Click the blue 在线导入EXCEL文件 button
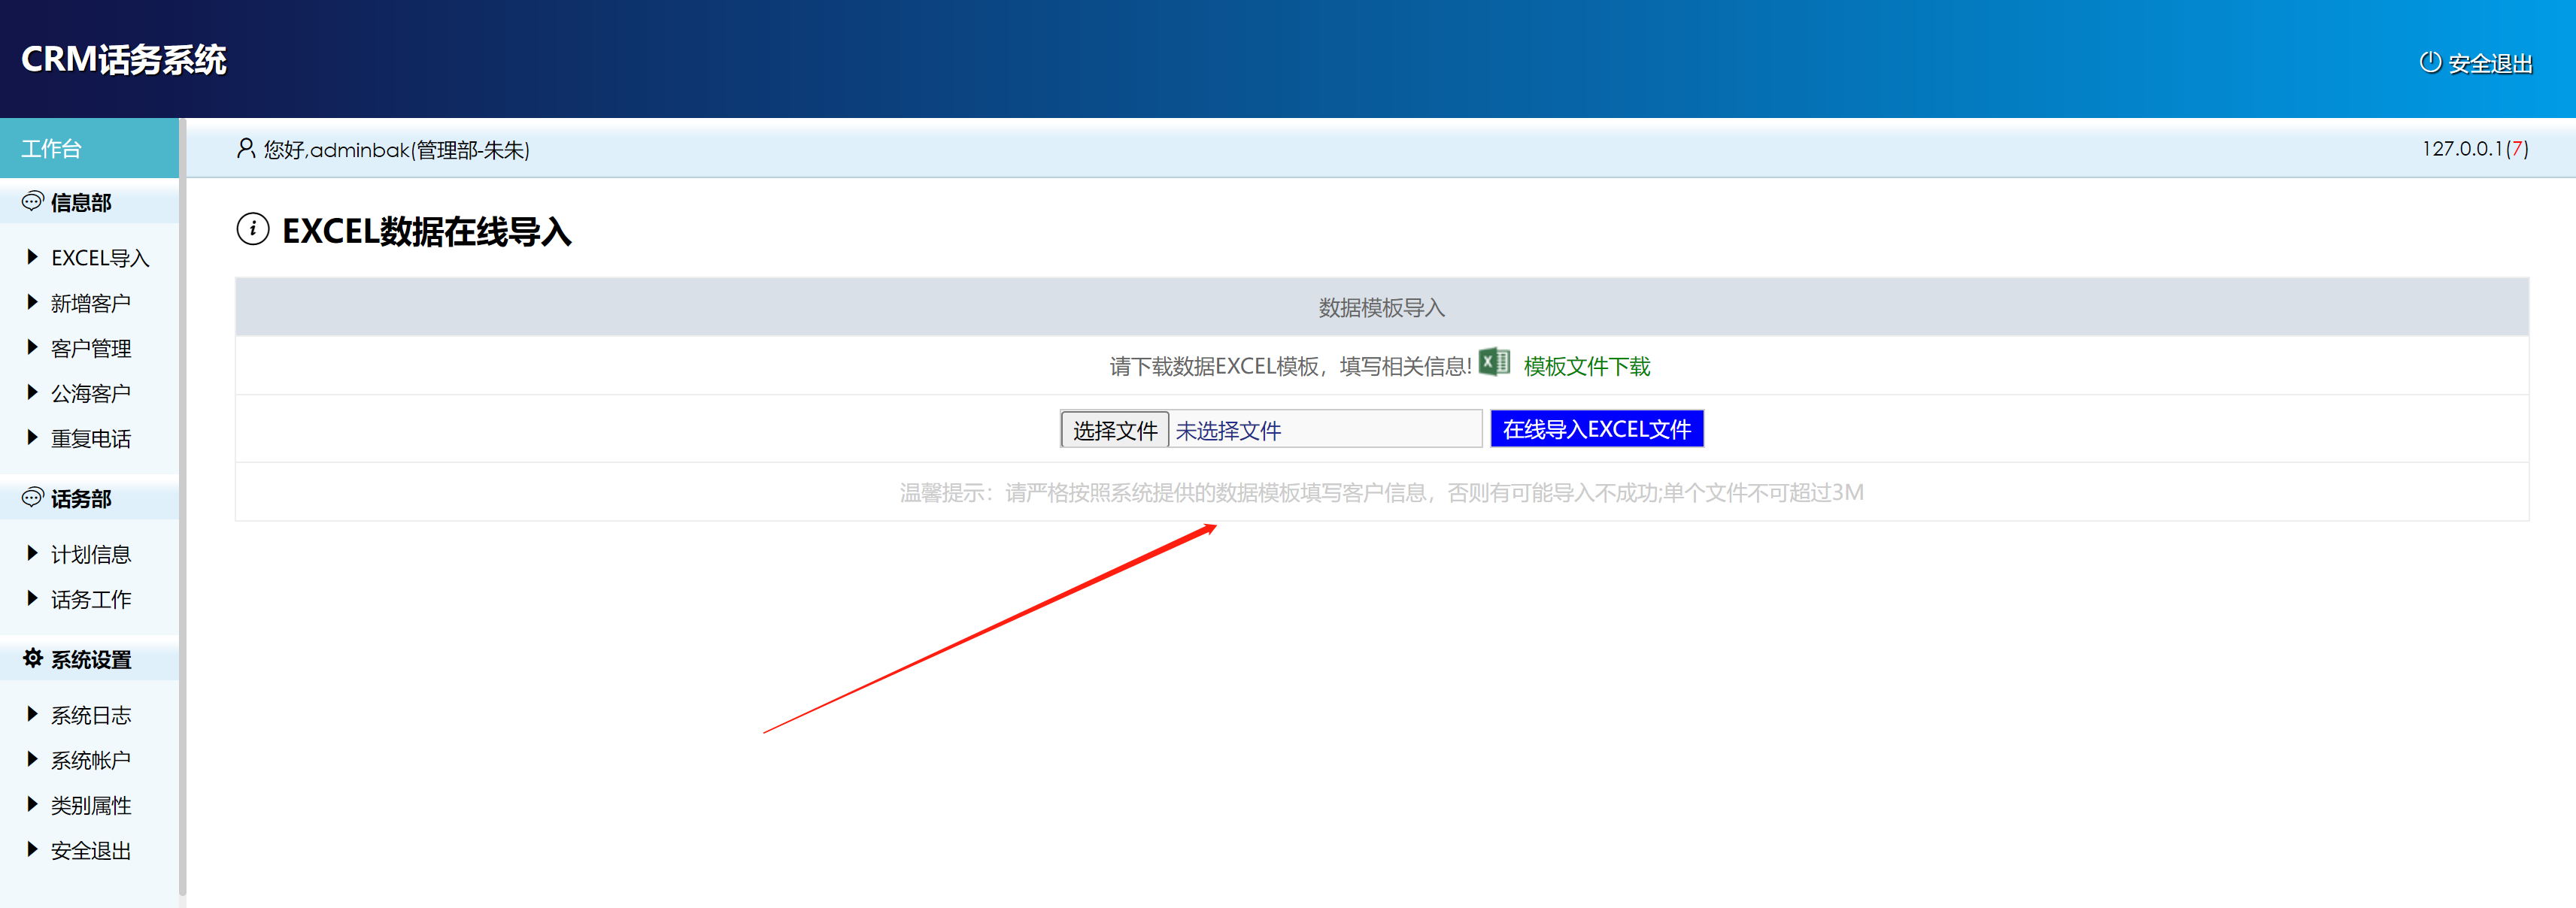2576x908 pixels. coord(1596,429)
